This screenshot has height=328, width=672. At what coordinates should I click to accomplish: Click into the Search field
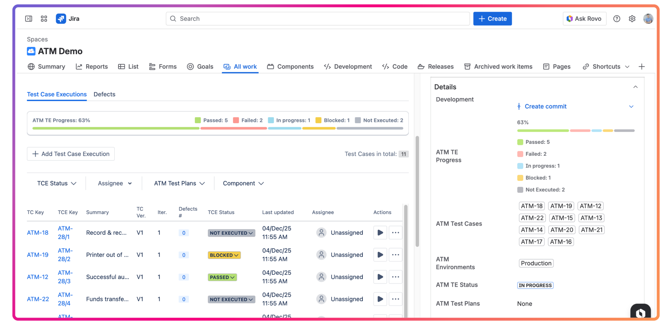(x=318, y=19)
